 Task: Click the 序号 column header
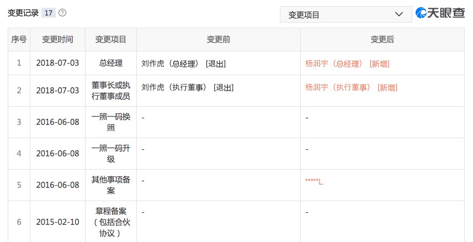(x=19, y=40)
